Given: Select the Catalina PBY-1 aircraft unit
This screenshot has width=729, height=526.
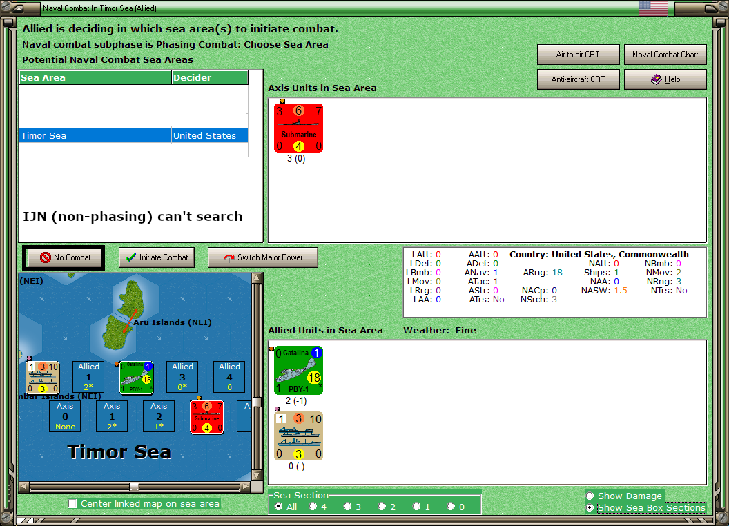Looking at the screenshot, I should click(x=298, y=370).
